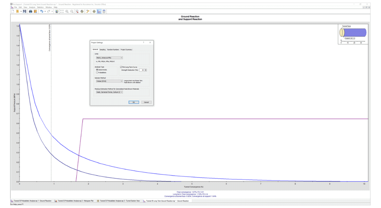
Task: Print the current view
Action: (x=30, y=11)
